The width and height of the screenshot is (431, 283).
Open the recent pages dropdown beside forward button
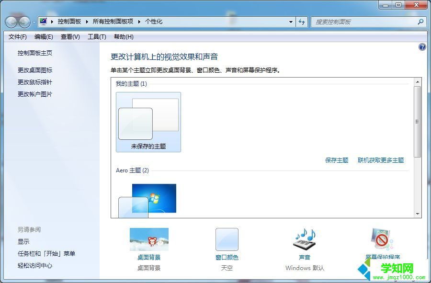pos(34,22)
